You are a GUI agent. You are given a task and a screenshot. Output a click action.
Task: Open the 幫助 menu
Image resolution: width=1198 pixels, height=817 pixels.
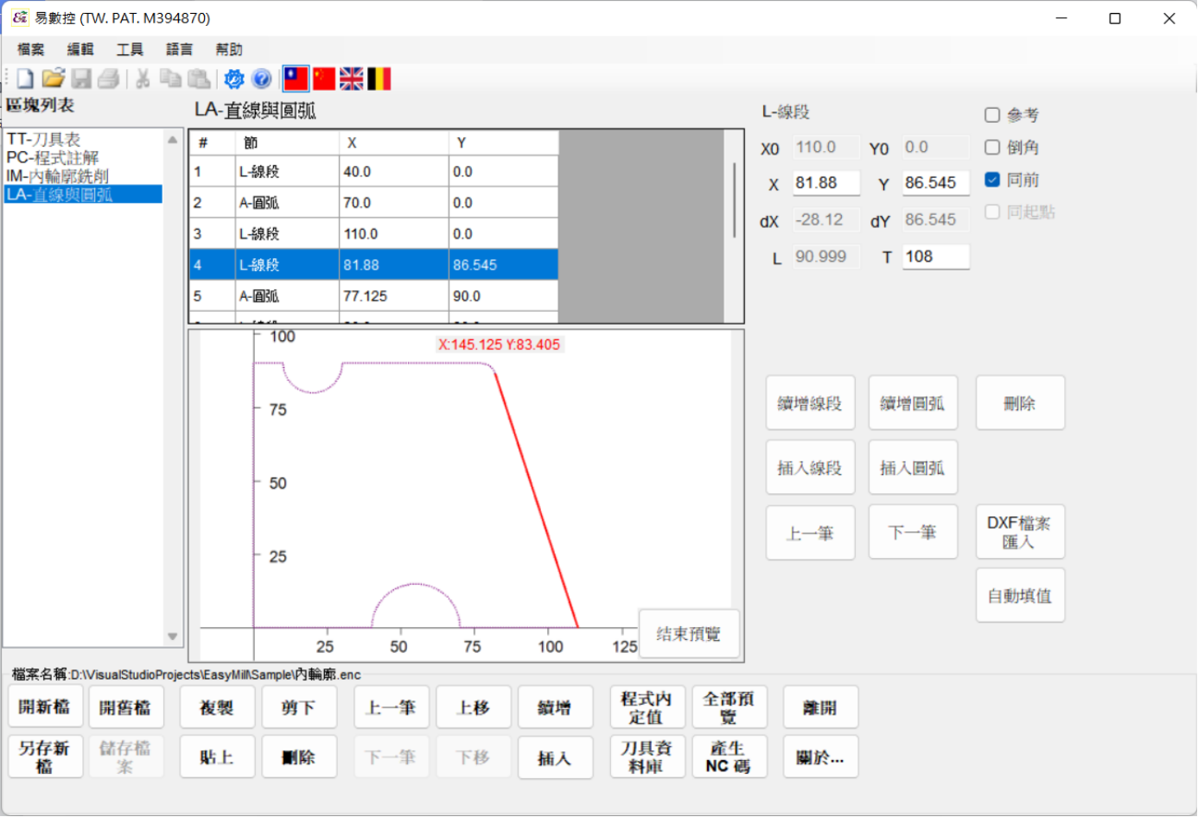point(228,50)
